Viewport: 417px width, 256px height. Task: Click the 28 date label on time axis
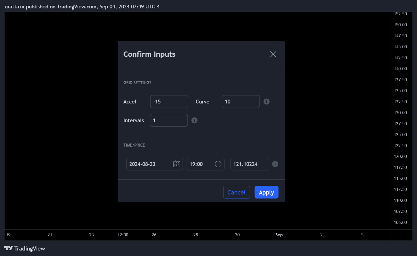tap(196, 235)
